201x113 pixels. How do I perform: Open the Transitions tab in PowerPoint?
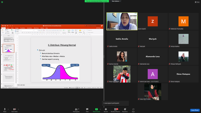click(x=23, y=28)
